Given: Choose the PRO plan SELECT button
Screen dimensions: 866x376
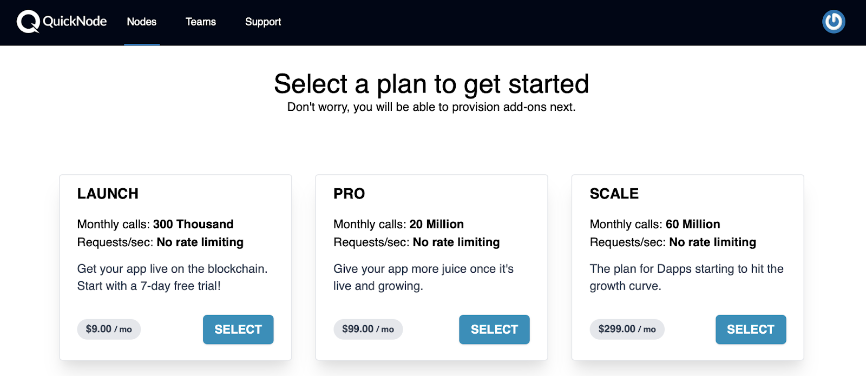Looking at the screenshot, I should [494, 329].
